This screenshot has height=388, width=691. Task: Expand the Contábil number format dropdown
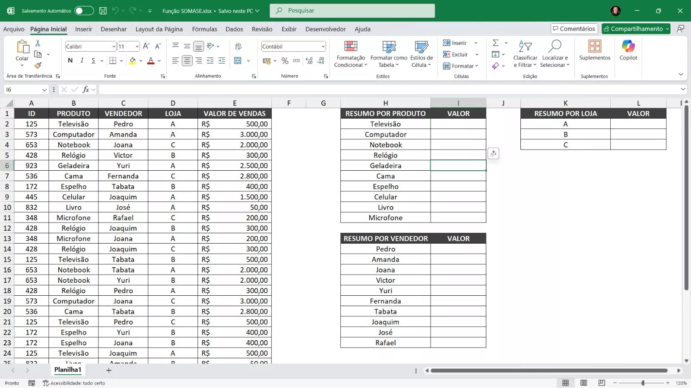click(x=323, y=47)
